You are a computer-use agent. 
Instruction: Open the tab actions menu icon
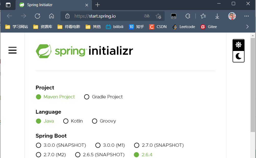[x=8, y=5]
